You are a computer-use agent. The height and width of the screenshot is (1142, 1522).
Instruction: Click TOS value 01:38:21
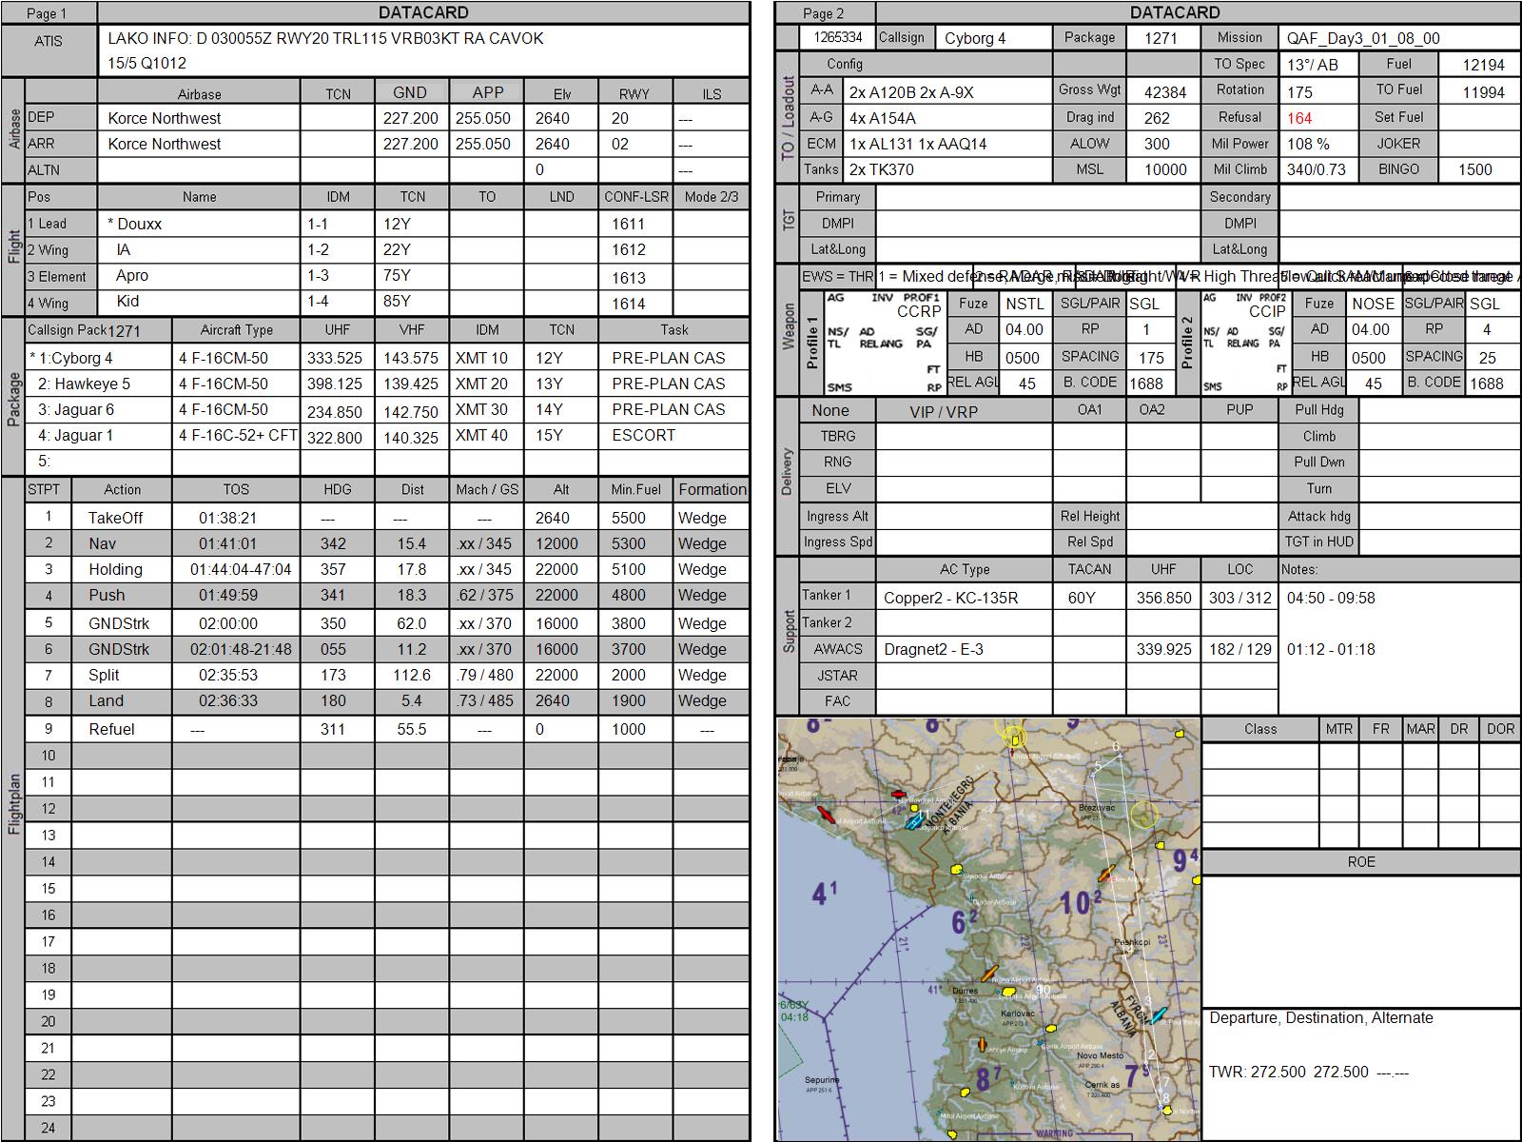click(x=227, y=519)
